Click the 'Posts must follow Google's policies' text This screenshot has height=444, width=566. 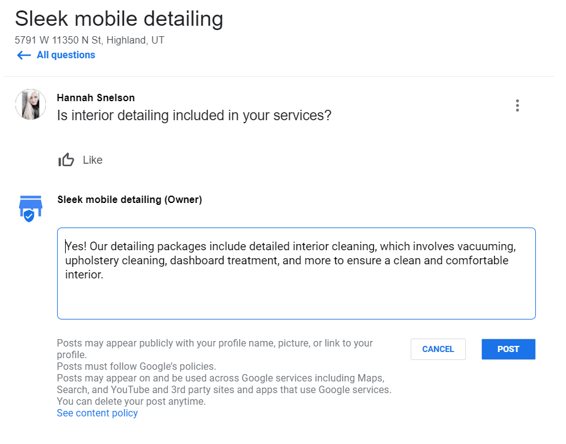click(x=136, y=367)
